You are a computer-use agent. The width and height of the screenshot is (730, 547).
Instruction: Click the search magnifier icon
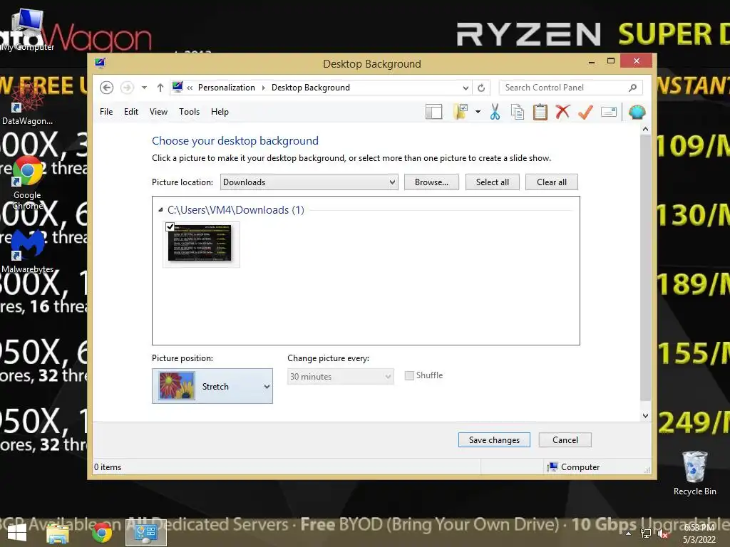pyautogui.click(x=633, y=88)
